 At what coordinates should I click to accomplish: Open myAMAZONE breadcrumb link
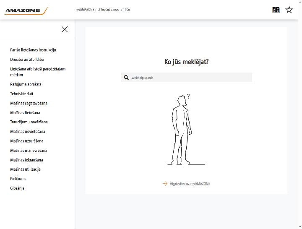[85, 10]
